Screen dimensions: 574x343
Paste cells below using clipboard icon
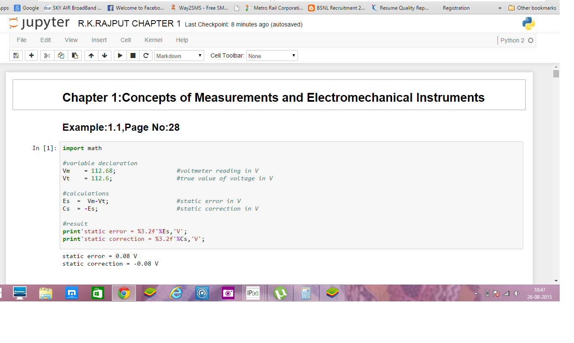pyautogui.click(x=75, y=55)
